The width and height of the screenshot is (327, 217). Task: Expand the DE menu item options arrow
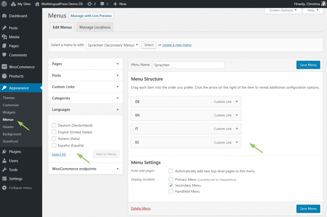coord(237,102)
